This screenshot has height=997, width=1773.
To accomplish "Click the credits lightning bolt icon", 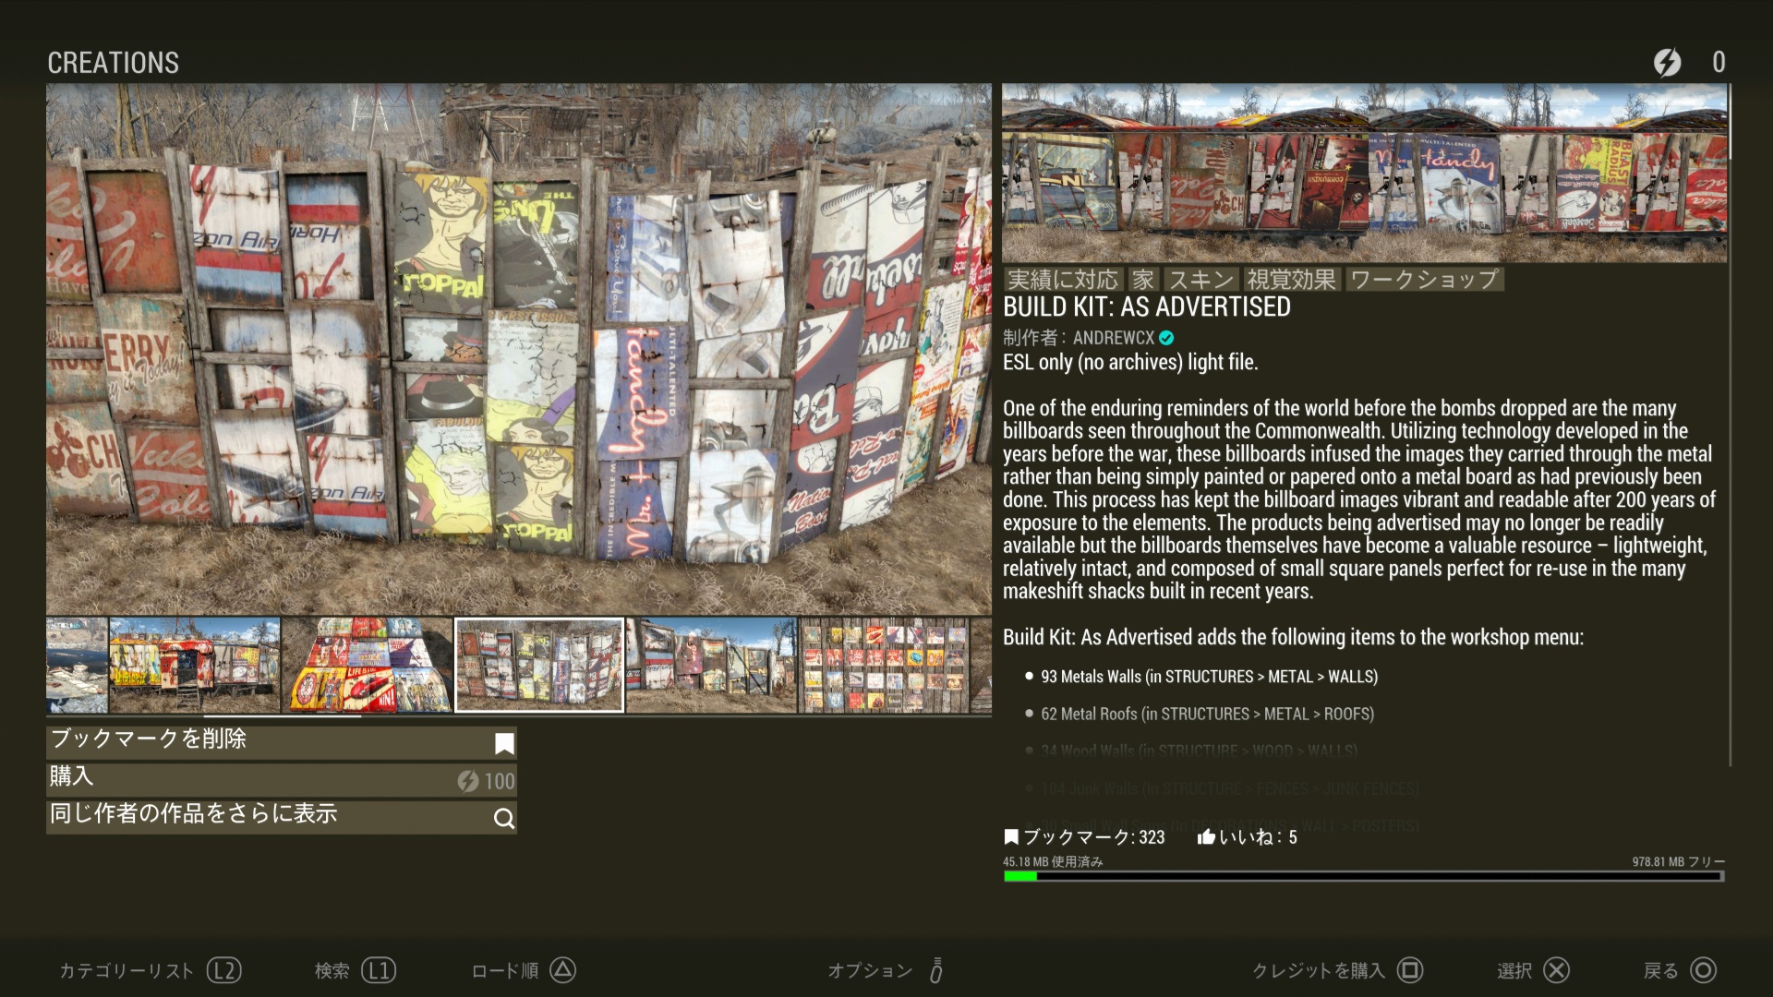I will (1667, 63).
